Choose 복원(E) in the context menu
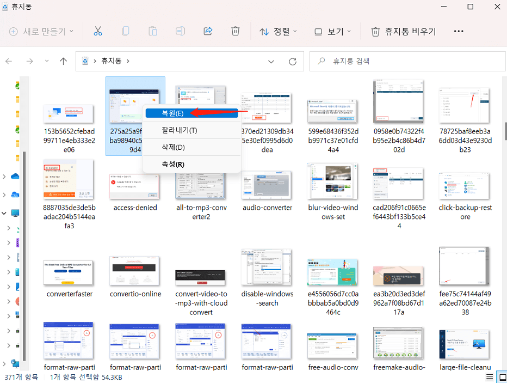 pyautogui.click(x=191, y=113)
